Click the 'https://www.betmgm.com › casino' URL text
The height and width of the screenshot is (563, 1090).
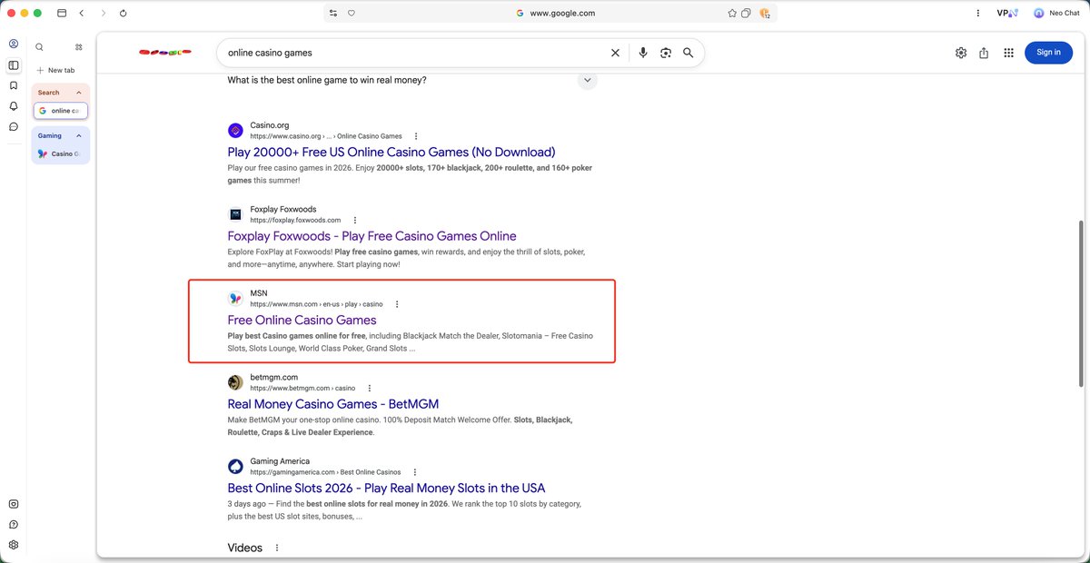[302, 388]
